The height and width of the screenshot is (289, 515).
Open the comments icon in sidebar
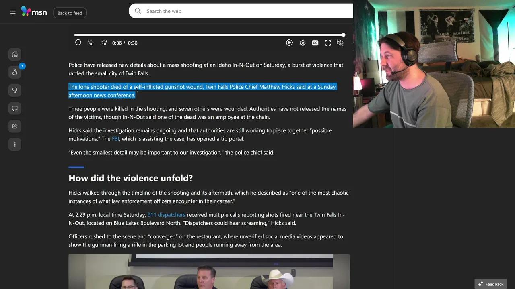[15, 108]
